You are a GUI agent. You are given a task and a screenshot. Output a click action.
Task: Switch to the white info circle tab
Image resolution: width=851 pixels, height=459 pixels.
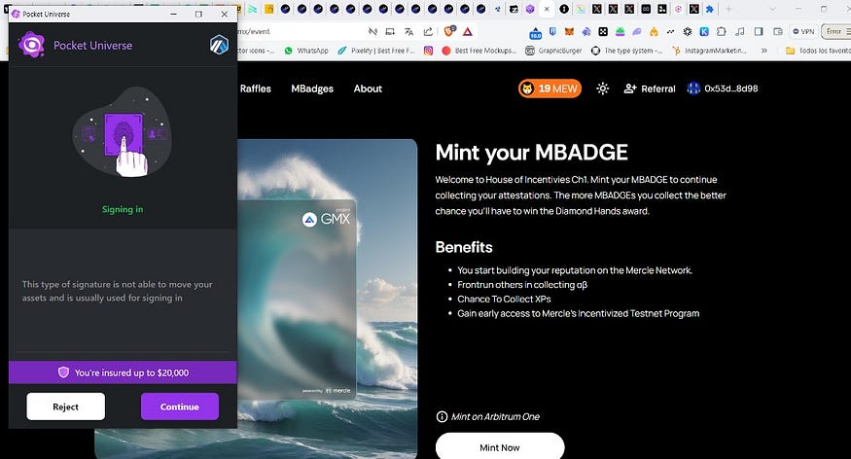564,9
